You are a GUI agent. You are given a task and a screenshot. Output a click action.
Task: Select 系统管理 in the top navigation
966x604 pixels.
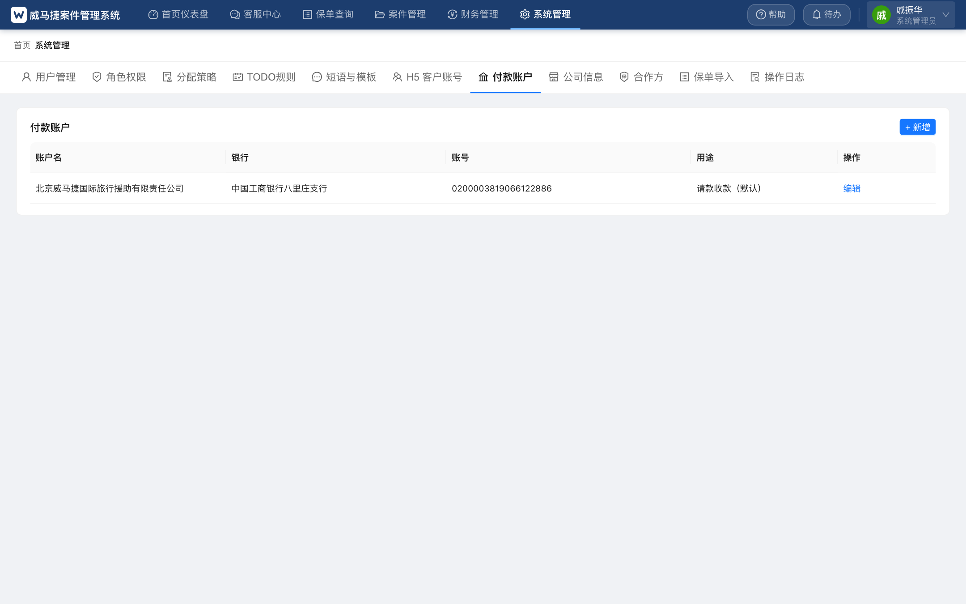click(545, 15)
